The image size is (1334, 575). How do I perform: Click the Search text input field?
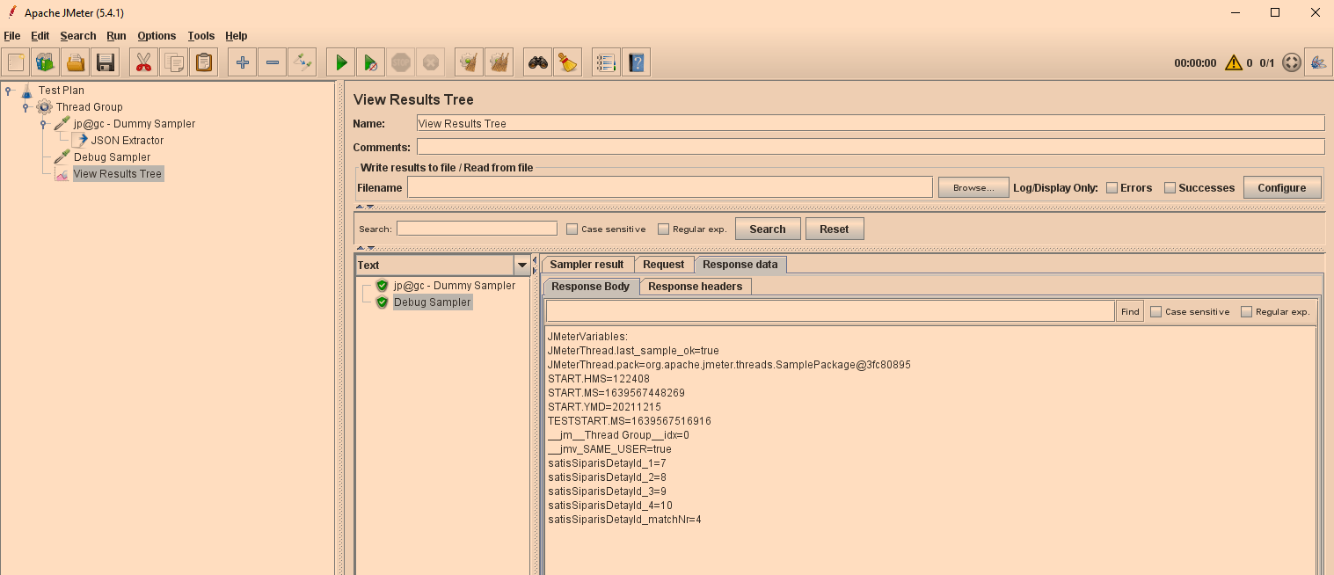point(477,229)
